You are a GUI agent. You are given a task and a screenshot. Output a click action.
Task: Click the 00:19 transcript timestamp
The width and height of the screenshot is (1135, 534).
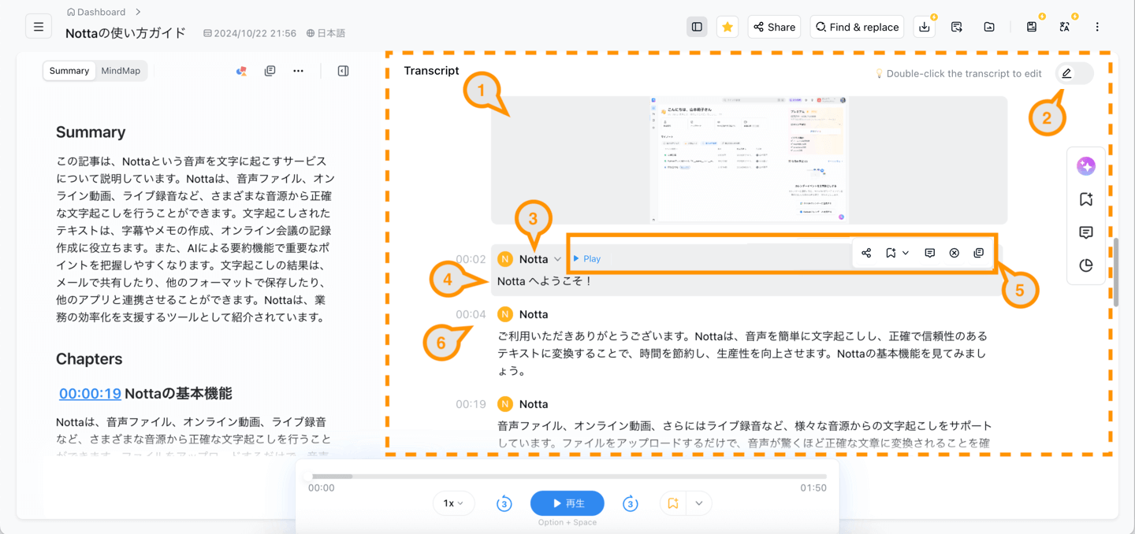[x=471, y=404]
